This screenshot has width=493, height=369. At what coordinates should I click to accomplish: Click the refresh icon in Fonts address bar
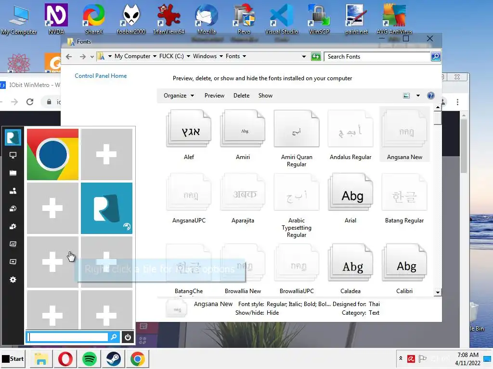point(316,57)
